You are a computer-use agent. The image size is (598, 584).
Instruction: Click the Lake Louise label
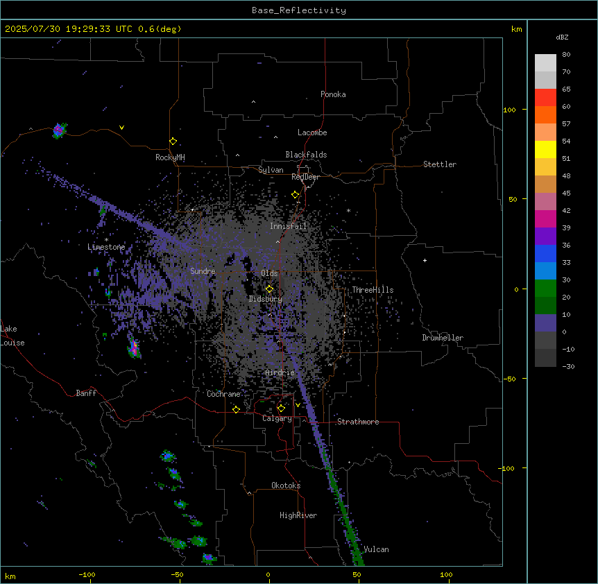tap(12, 336)
